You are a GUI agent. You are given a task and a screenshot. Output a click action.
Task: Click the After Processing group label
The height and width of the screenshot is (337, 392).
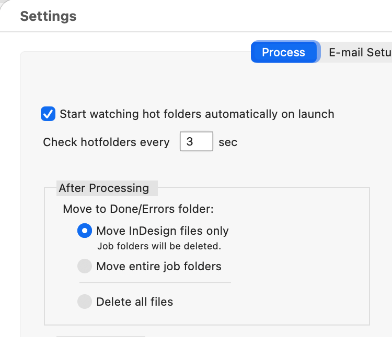(x=104, y=188)
